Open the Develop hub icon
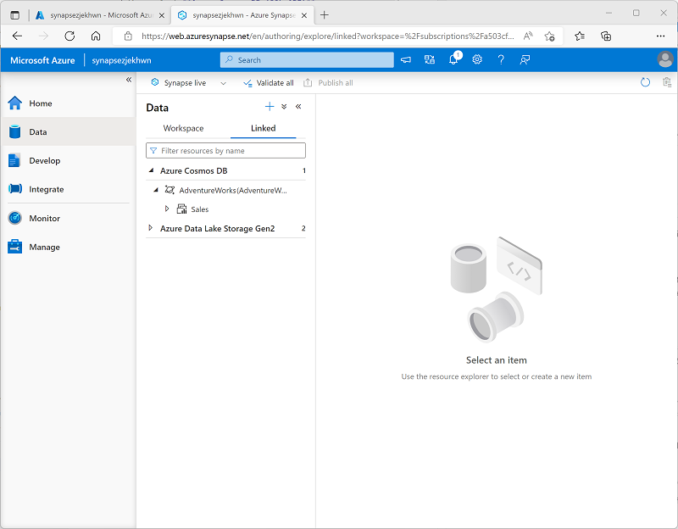This screenshot has height=529, width=678. [x=14, y=160]
